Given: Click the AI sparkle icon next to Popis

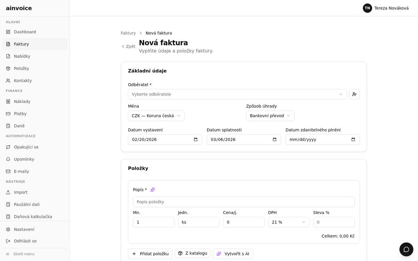Looking at the screenshot, I should click(x=153, y=190).
